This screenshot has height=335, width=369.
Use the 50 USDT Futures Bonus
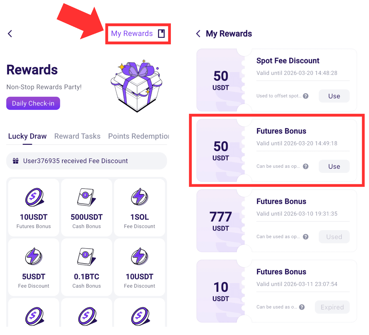(334, 166)
